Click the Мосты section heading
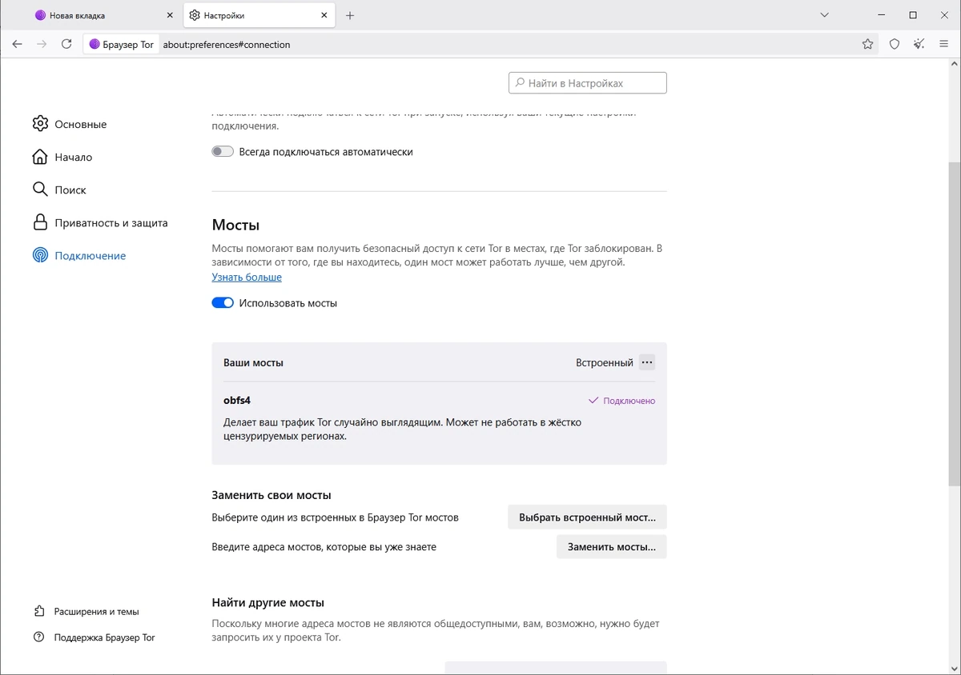 pyautogui.click(x=235, y=225)
